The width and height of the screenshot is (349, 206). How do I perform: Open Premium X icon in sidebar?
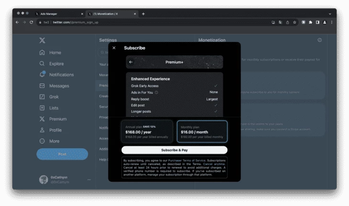click(x=42, y=119)
